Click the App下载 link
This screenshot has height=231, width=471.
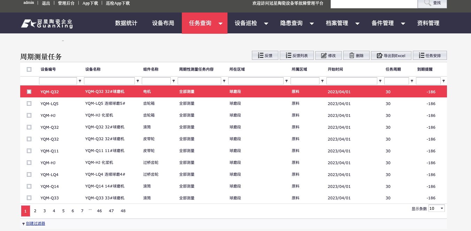tap(90, 3)
